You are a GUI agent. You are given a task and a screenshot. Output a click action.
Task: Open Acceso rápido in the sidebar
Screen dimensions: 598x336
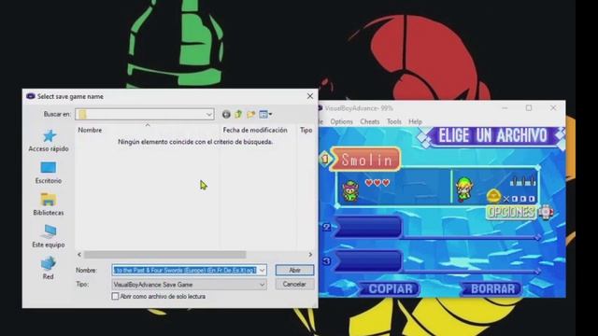point(49,141)
